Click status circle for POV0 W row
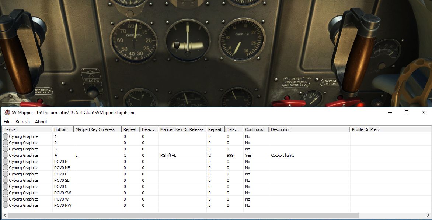The image size is (432, 220). (x=6, y=199)
